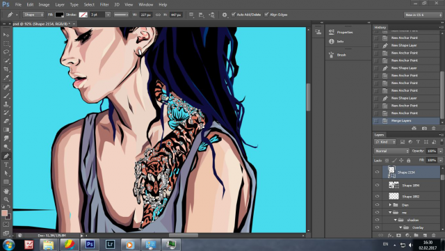The width and height of the screenshot is (445, 251).
Task: Select the Rectangle shape tool
Action: [x=6, y=181]
